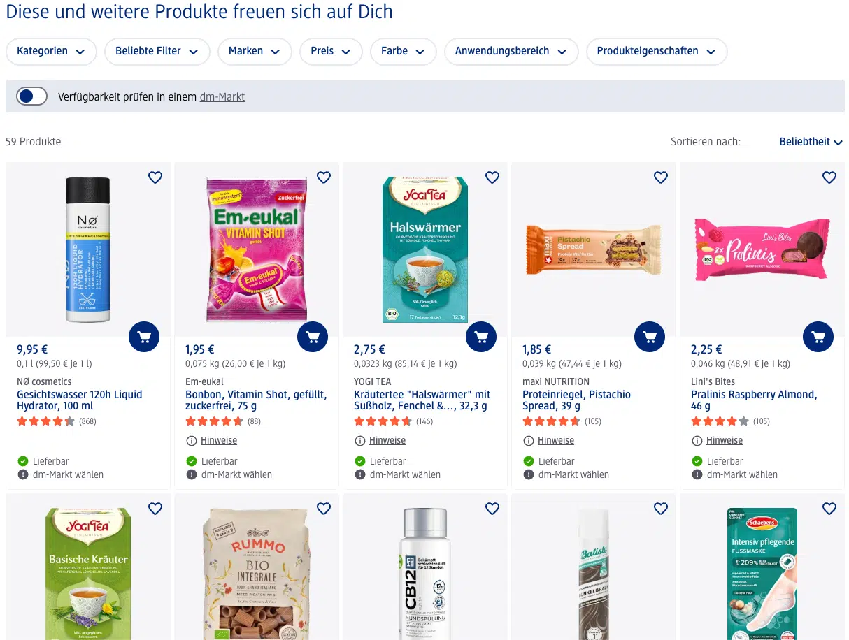Expand the Preis filter
Image resolution: width=849 pixels, height=640 pixels.
[331, 51]
